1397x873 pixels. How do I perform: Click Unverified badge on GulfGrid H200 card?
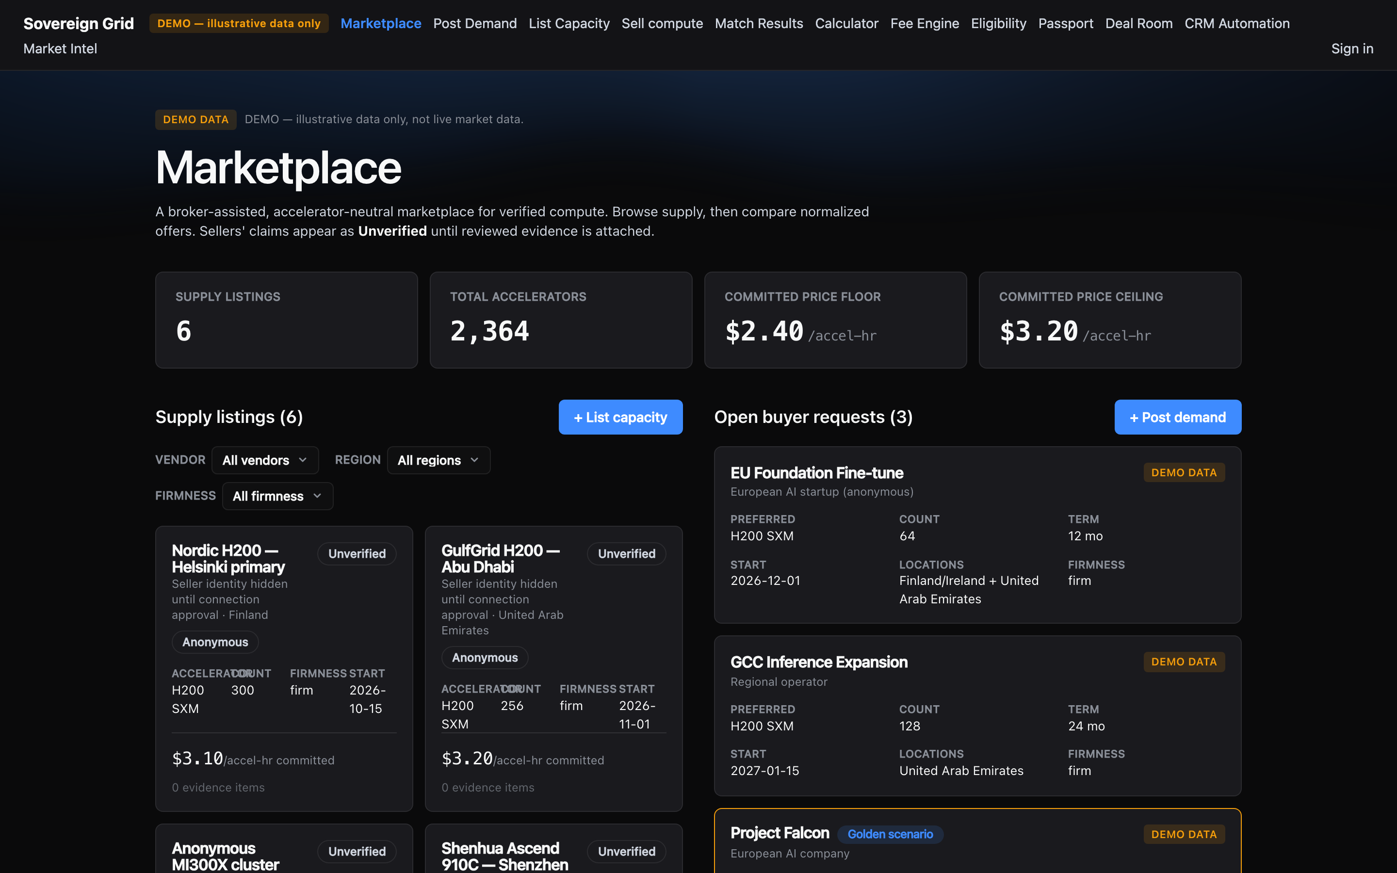tap(626, 554)
